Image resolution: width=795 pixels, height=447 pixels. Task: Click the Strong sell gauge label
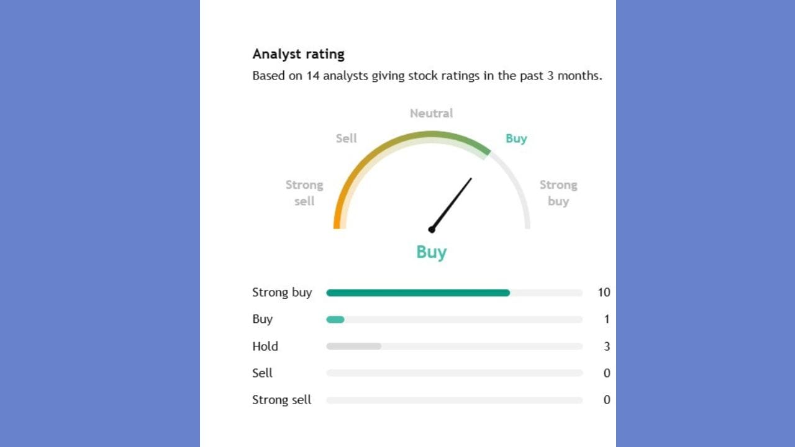[x=304, y=193]
